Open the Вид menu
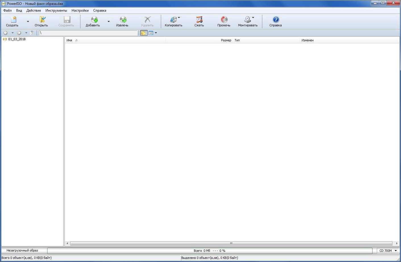Image resolution: width=401 pixels, height=262 pixels. 19,10
